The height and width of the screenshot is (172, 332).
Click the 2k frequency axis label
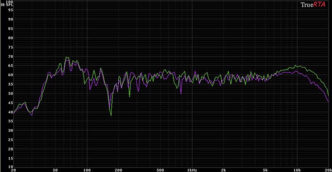[223, 170]
